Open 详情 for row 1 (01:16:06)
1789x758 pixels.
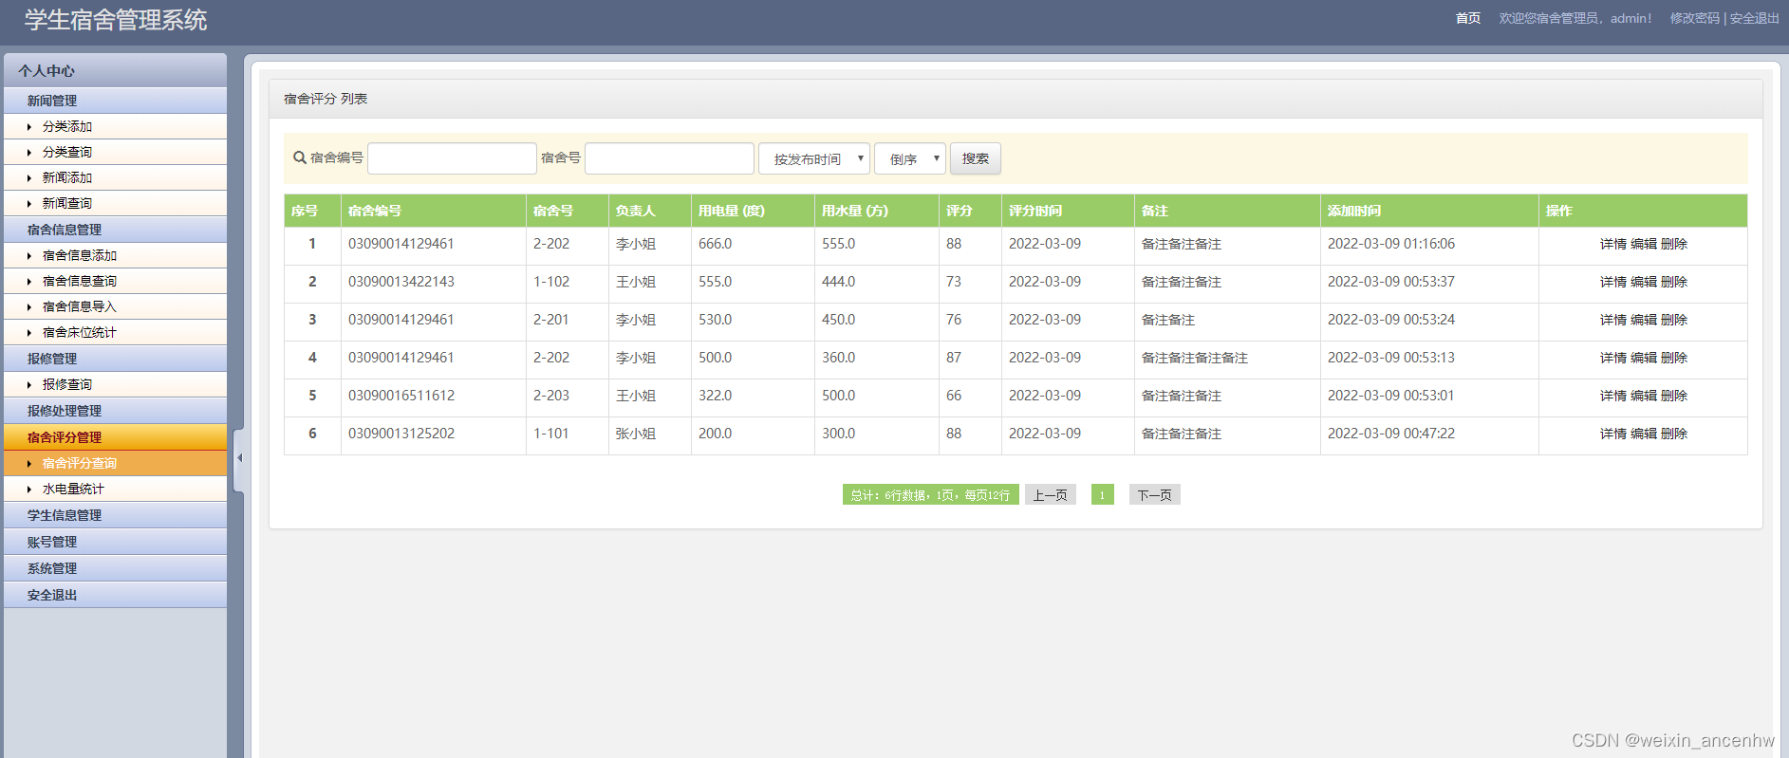[x=1612, y=244]
